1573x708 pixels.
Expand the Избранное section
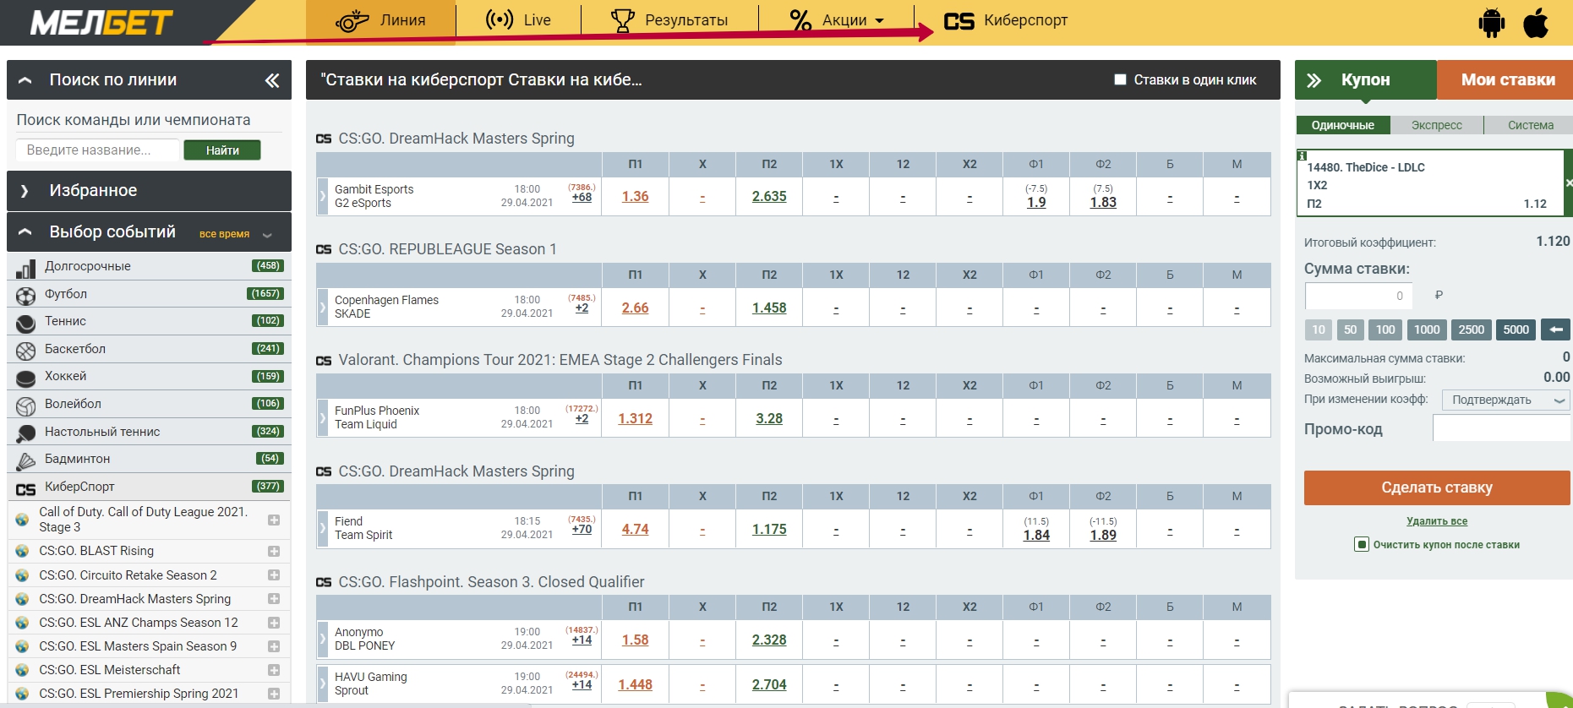tap(25, 191)
